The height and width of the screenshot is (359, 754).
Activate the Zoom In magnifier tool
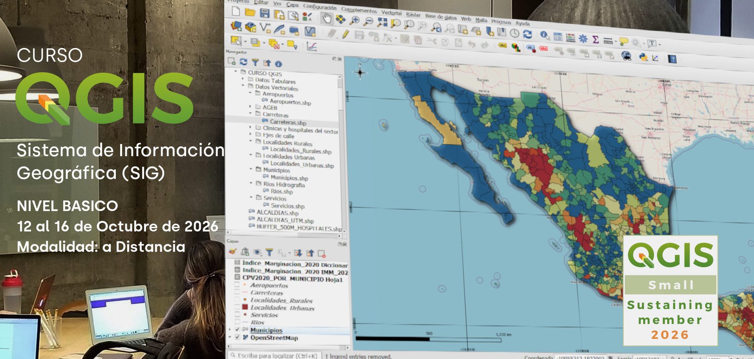355,20
